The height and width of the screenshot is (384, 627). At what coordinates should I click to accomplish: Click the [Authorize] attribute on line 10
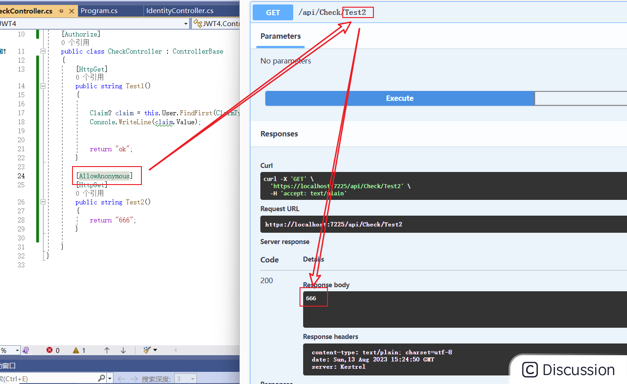(x=81, y=34)
